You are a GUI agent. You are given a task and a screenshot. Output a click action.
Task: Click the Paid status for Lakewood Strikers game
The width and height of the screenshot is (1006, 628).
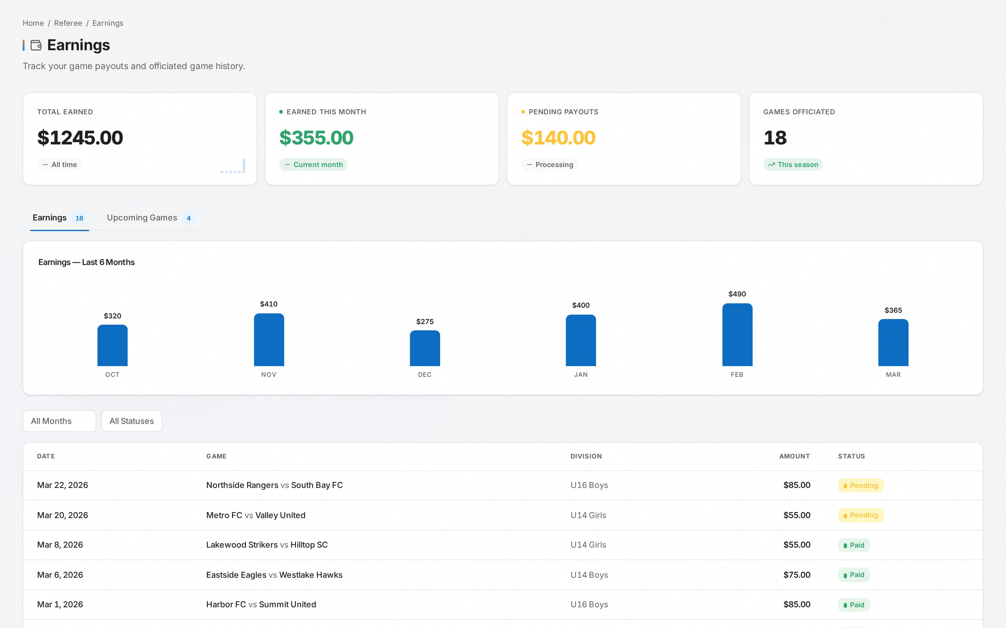point(854,545)
